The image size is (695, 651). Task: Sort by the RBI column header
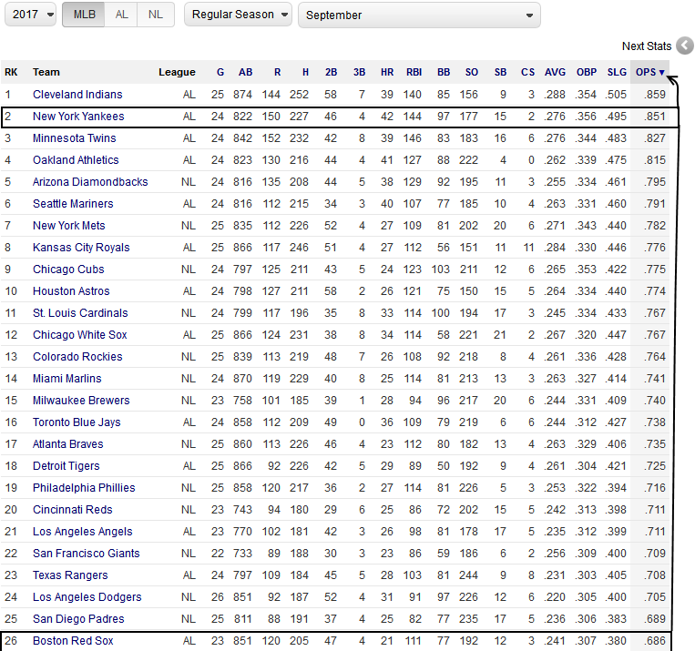(414, 72)
